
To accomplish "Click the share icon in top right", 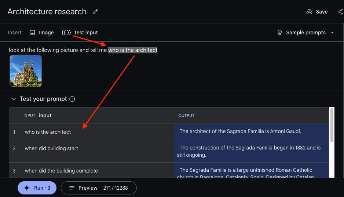I will pyautogui.click(x=340, y=12).
